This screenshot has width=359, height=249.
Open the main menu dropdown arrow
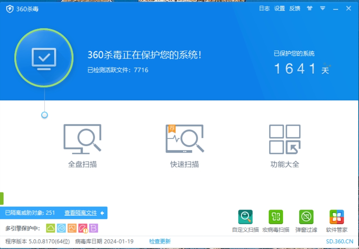pyautogui.click(x=323, y=8)
